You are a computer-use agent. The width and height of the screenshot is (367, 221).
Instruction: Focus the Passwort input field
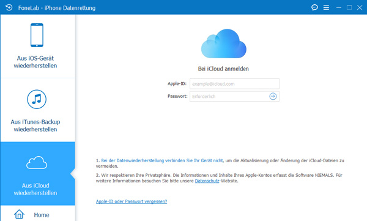[x=234, y=96]
